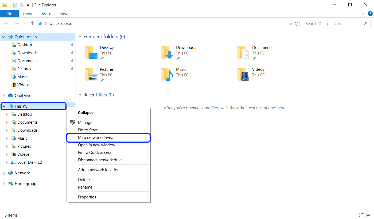
Task: Open the address bar history dropdown
Action: 290,24
